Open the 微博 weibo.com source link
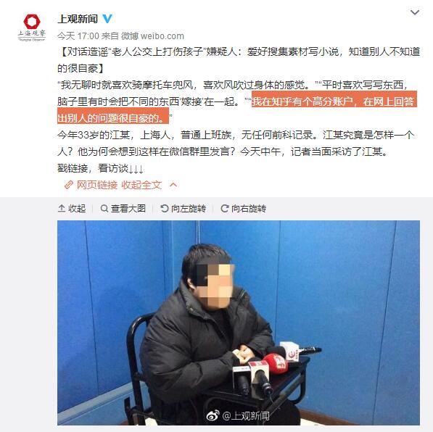 click(x=153, y=36)
